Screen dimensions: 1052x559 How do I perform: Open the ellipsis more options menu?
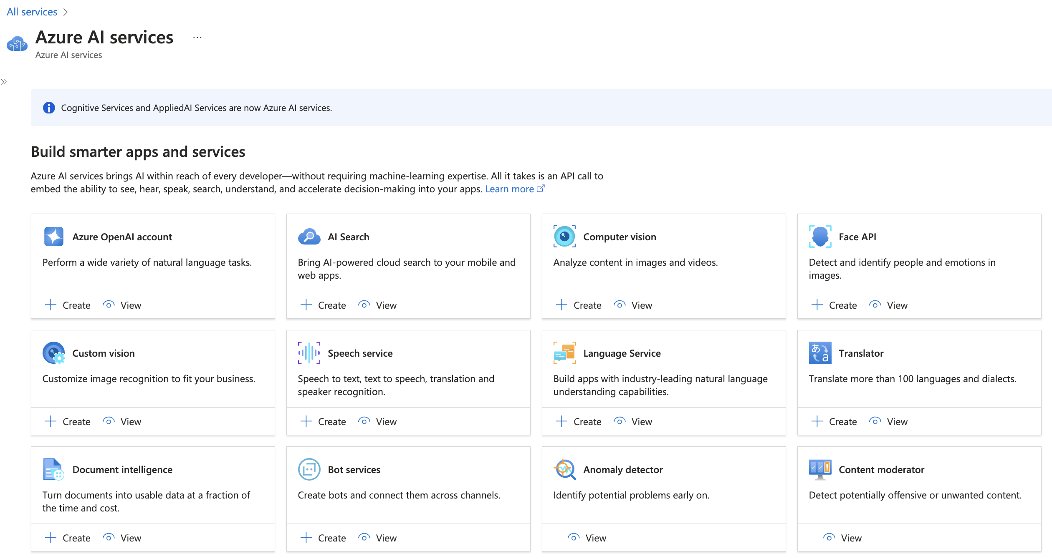pos(197,38)
